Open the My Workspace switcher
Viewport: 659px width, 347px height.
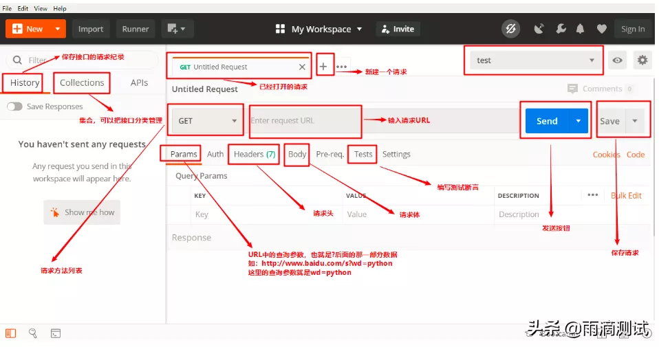click(x=318, y=29)
